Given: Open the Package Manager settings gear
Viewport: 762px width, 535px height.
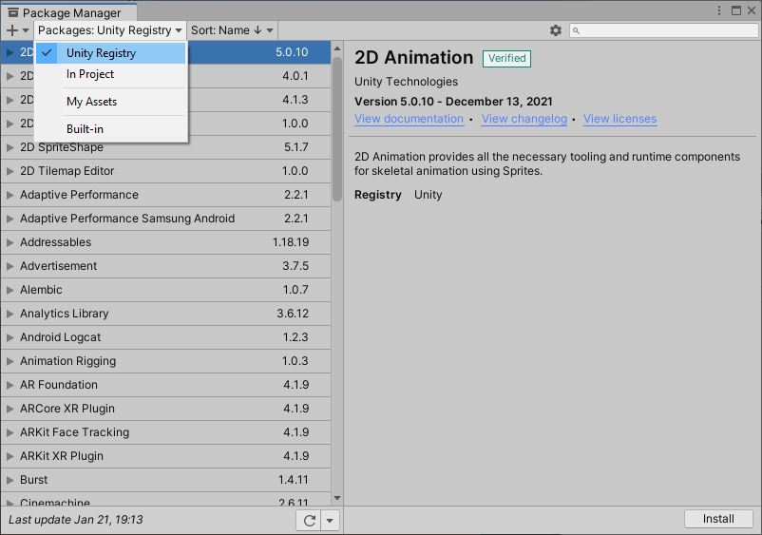Looking at the screenshot, I should pyautogui.click(x=556, y=30).
